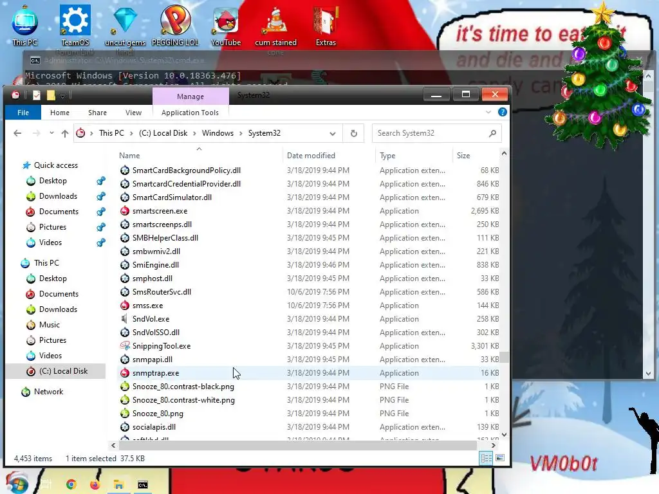This screenshot has width=659, height=494.
Task: Click the Windows breadcrumb segment
Action: (x=218, y=133)
